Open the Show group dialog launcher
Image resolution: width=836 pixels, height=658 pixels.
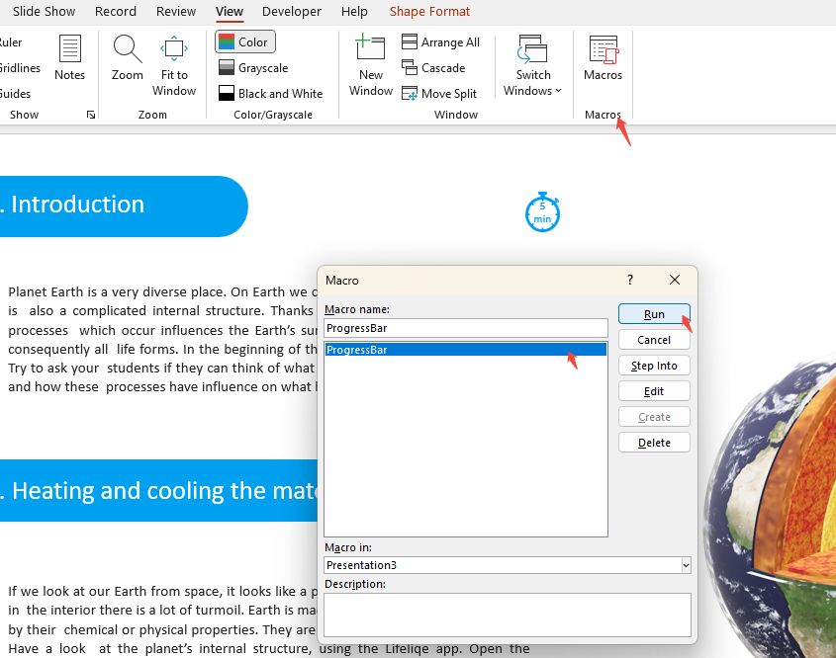90,115
